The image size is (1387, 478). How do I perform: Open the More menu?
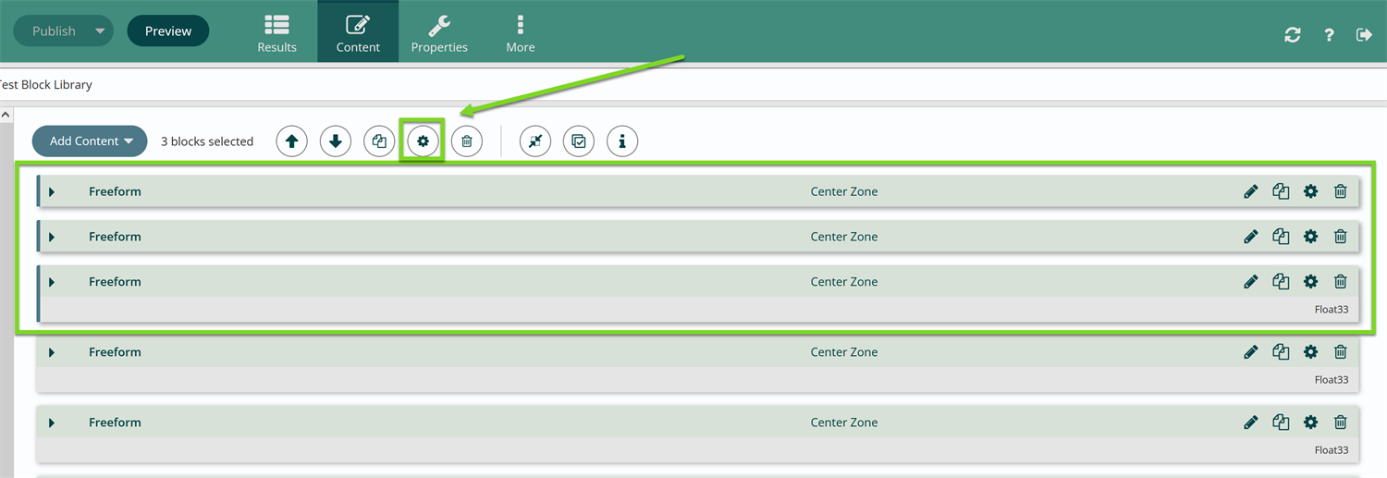[x=521, y=32]
